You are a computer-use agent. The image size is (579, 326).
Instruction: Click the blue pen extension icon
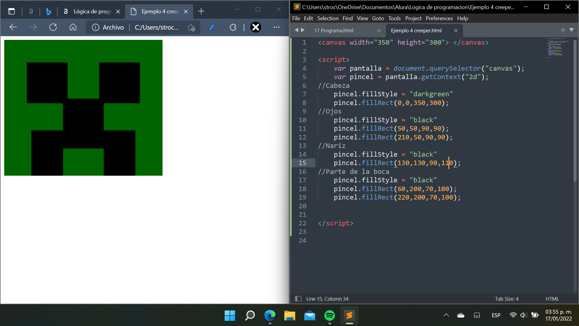pyautogui.click(x=212, y=27)
